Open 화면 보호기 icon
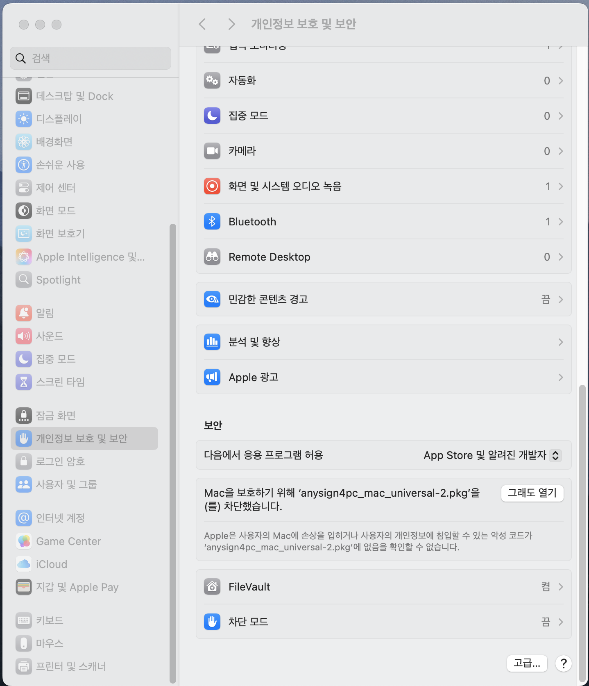The height and width of the screenshot is (686, 589). [24, 234]
